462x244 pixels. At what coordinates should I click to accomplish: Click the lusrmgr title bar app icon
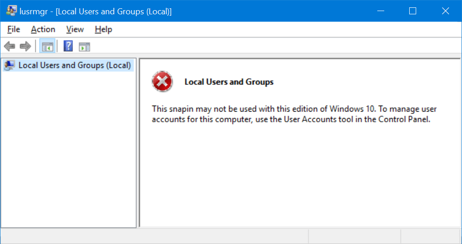tap(11, 11)
